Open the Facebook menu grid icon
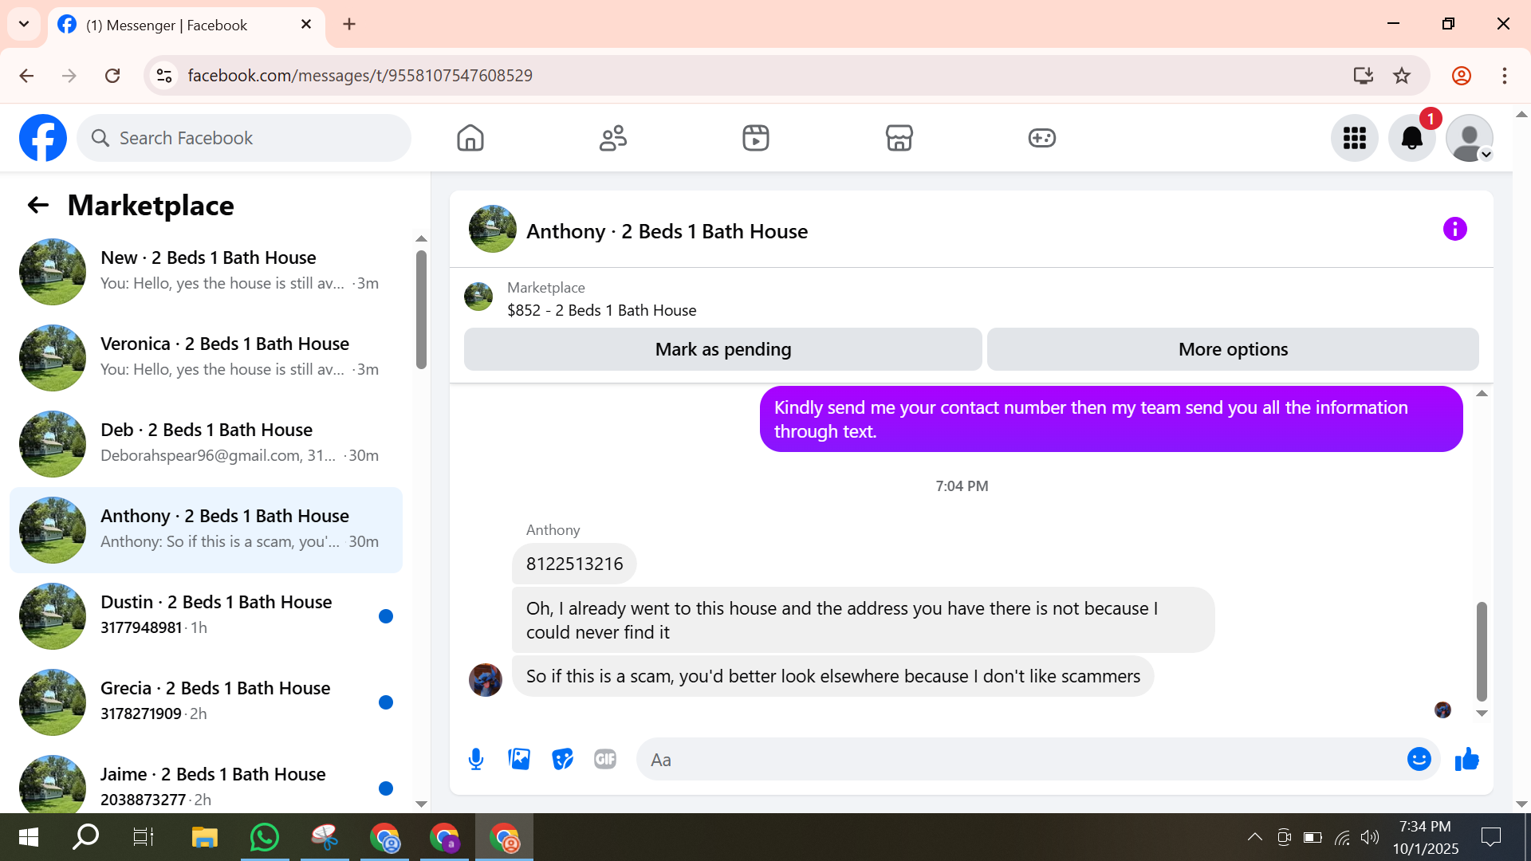1531x861 pixels. point(1355,138)
